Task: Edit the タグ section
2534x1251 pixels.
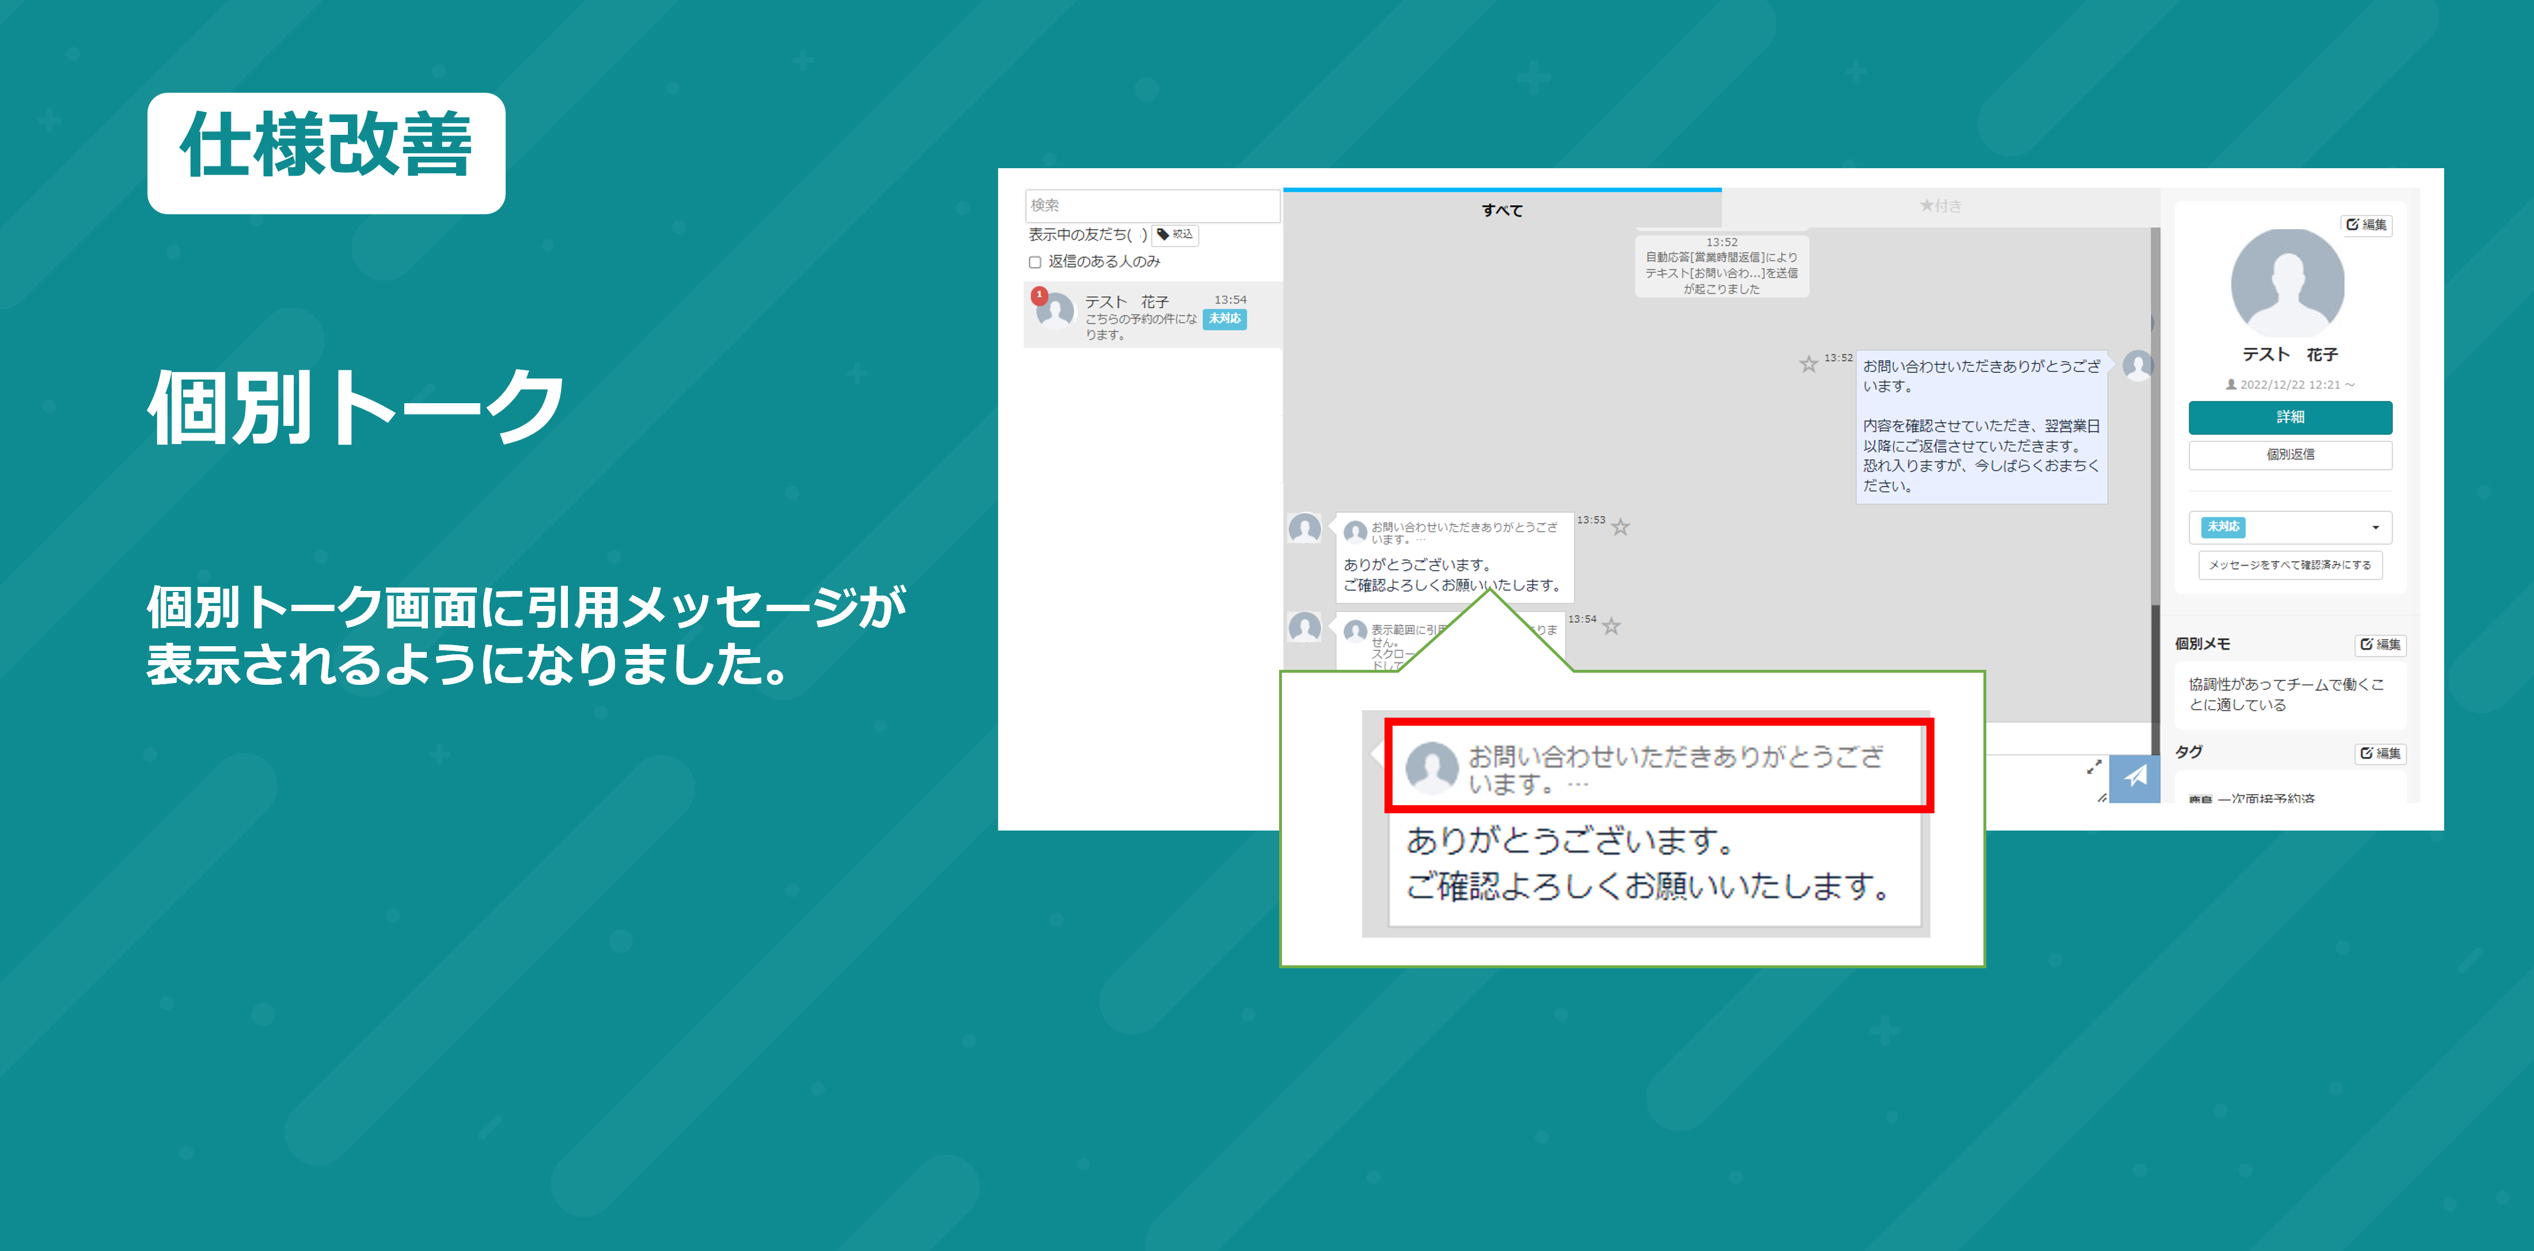Action: pyautogui.click(x=2381, y=753)
